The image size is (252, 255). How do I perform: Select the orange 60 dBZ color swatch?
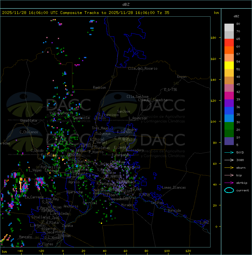[x=229, y=50]
